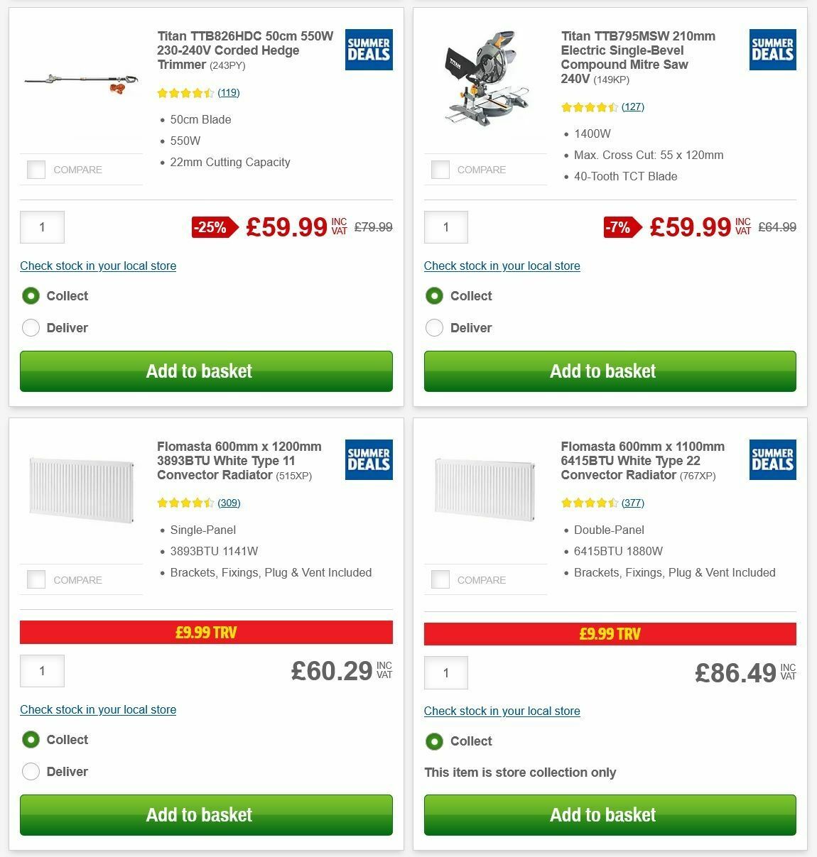The width and height of the screenshot is (817, 857).
Task: Click the quantity field for the mitre saw
Action: coord(445,226)
